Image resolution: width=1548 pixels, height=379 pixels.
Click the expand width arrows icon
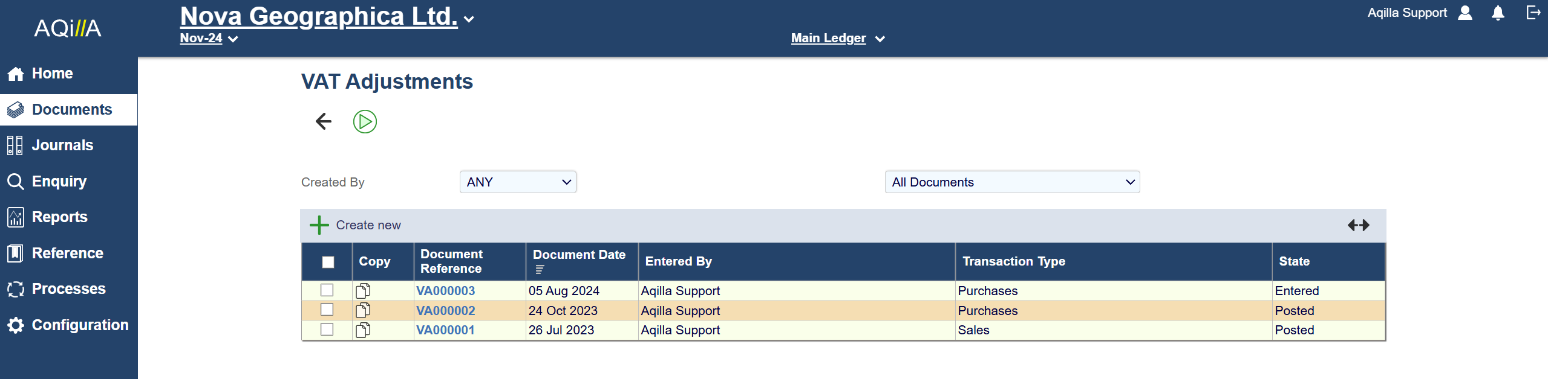pos(1358,225)
